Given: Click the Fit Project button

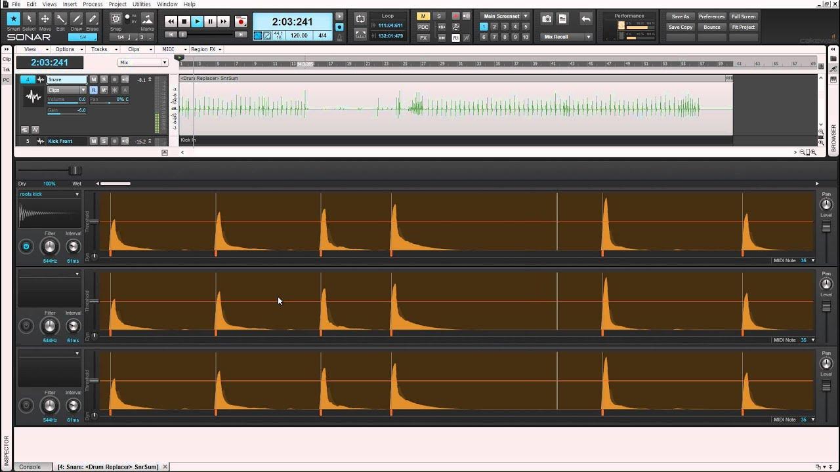Looking at the screenshot, I should click(x=744, y=27).
